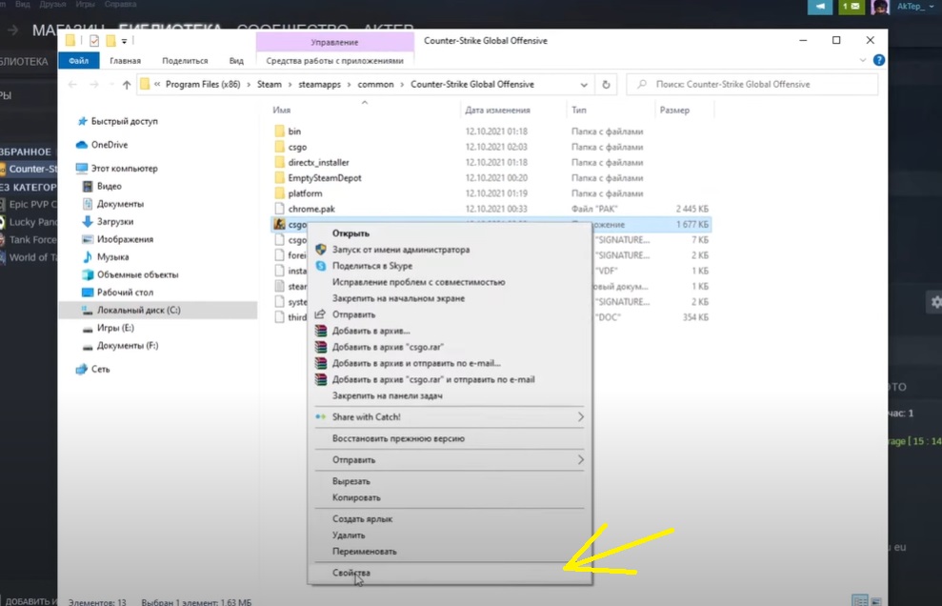Click WinRAR icon next to Добавить в архив...
942x606 pixels.
pyautogui.click(x=321, y=331)
